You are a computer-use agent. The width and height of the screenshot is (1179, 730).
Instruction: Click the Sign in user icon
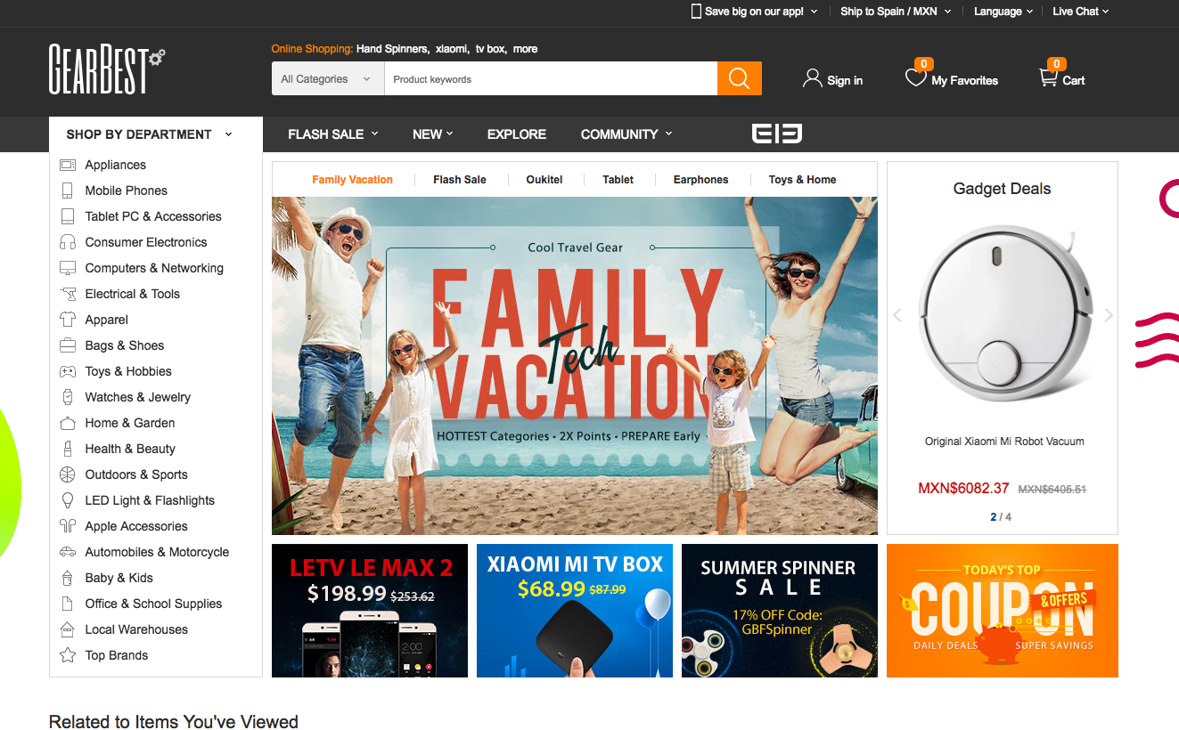coord(812,78)
